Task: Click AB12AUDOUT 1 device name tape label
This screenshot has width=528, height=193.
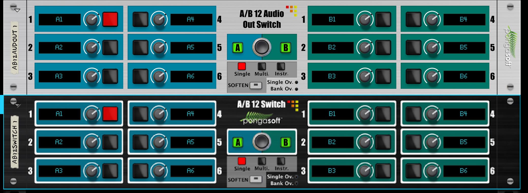Action: pyautogui.click(x=15, y=48)
